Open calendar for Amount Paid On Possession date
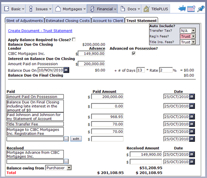This screenshot has height=178, width=207. [x=192, y=97]
